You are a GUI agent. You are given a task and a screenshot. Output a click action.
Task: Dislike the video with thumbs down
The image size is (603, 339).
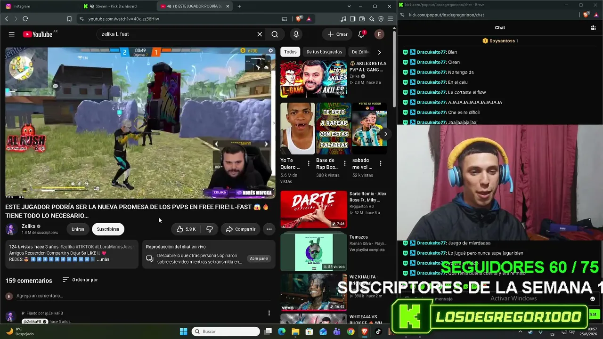[210, 229]
